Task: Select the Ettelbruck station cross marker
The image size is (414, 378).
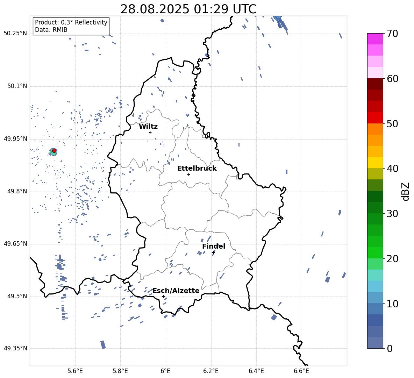Action: click(188, 174)
